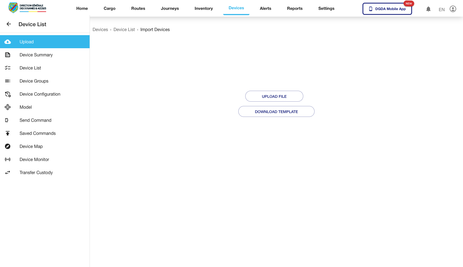Click the Download Template button

[276, 112]
